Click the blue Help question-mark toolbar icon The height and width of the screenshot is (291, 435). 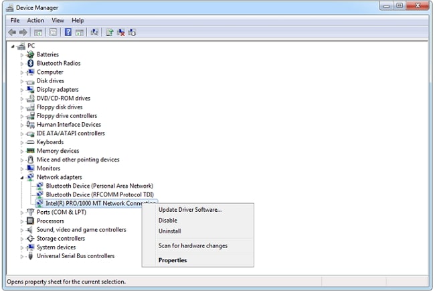click(68, 32)
